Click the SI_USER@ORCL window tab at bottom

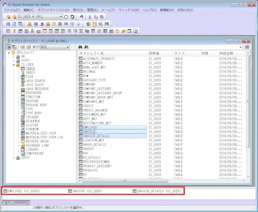(17, 203)
